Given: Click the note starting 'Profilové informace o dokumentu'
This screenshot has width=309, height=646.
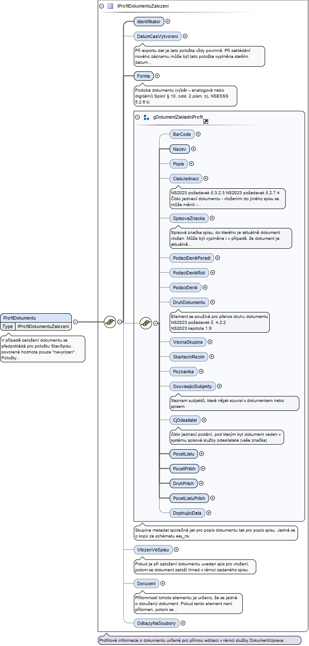Looking at the screenshot, I should point(200,641).
